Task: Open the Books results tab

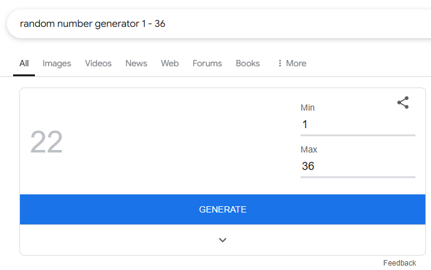Action: coord(248,63)
